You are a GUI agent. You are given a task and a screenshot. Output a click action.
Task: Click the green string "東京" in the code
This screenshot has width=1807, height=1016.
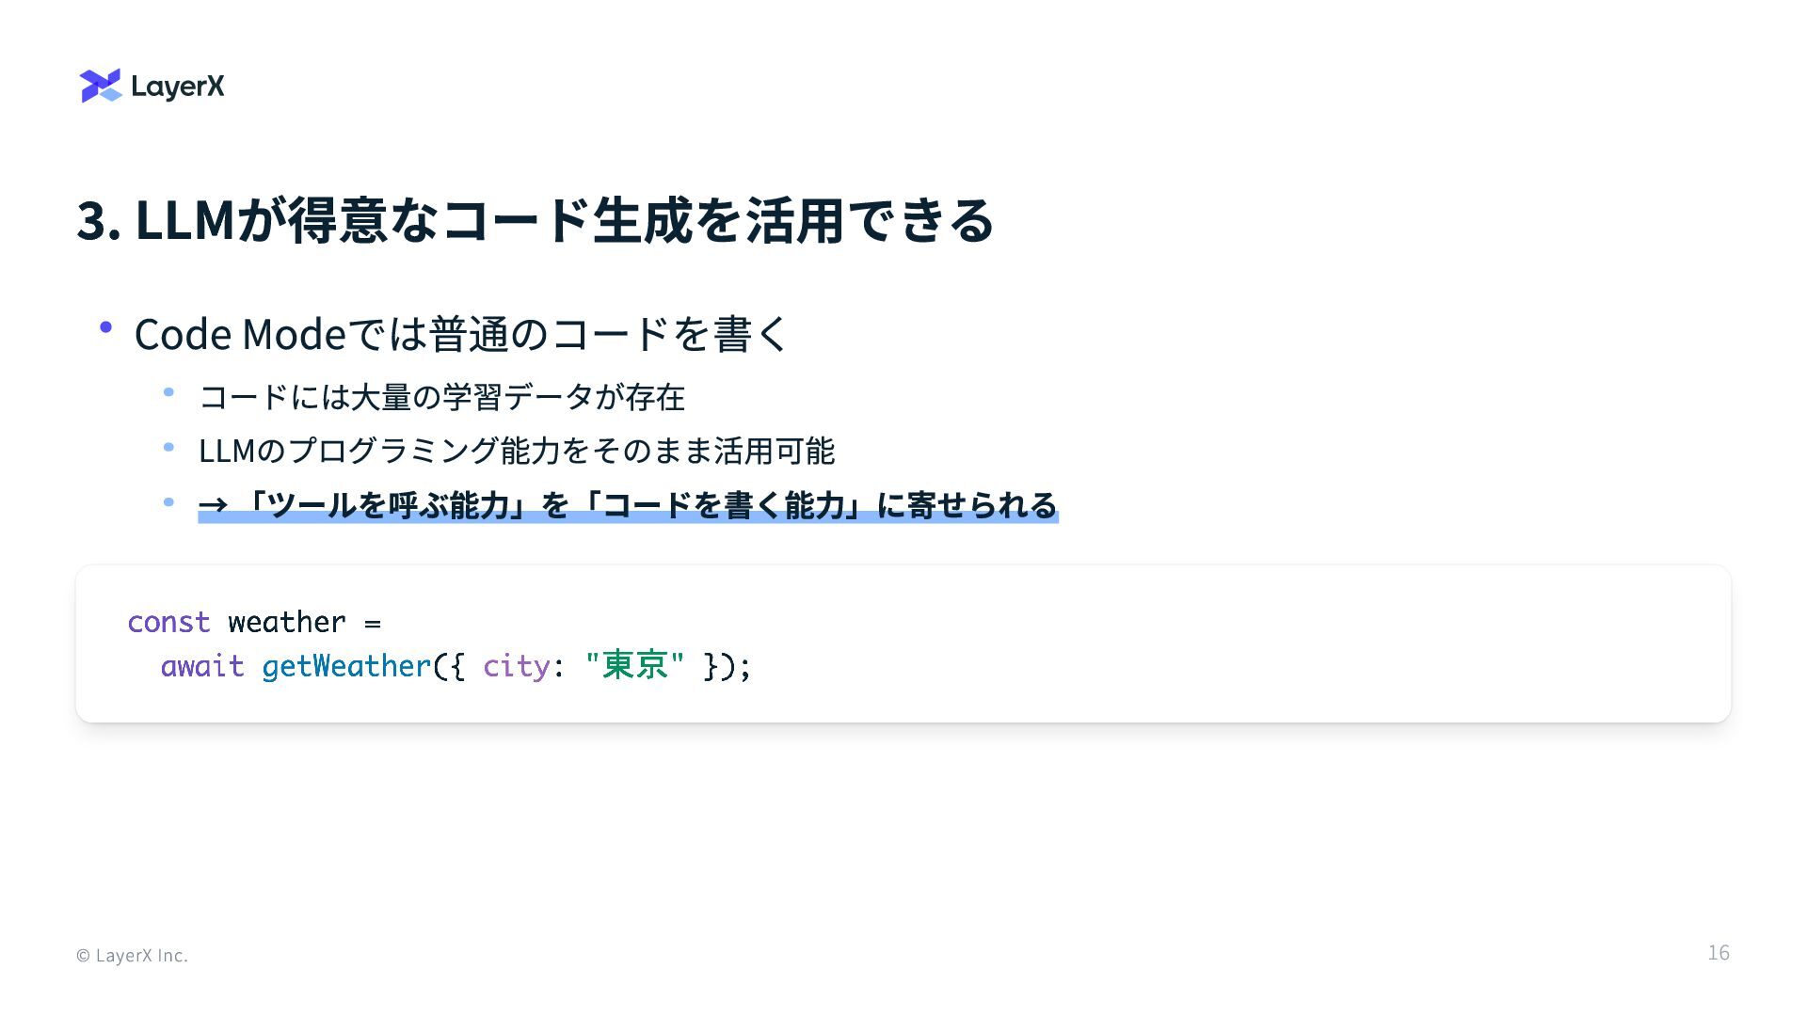[x=634, y=665]
